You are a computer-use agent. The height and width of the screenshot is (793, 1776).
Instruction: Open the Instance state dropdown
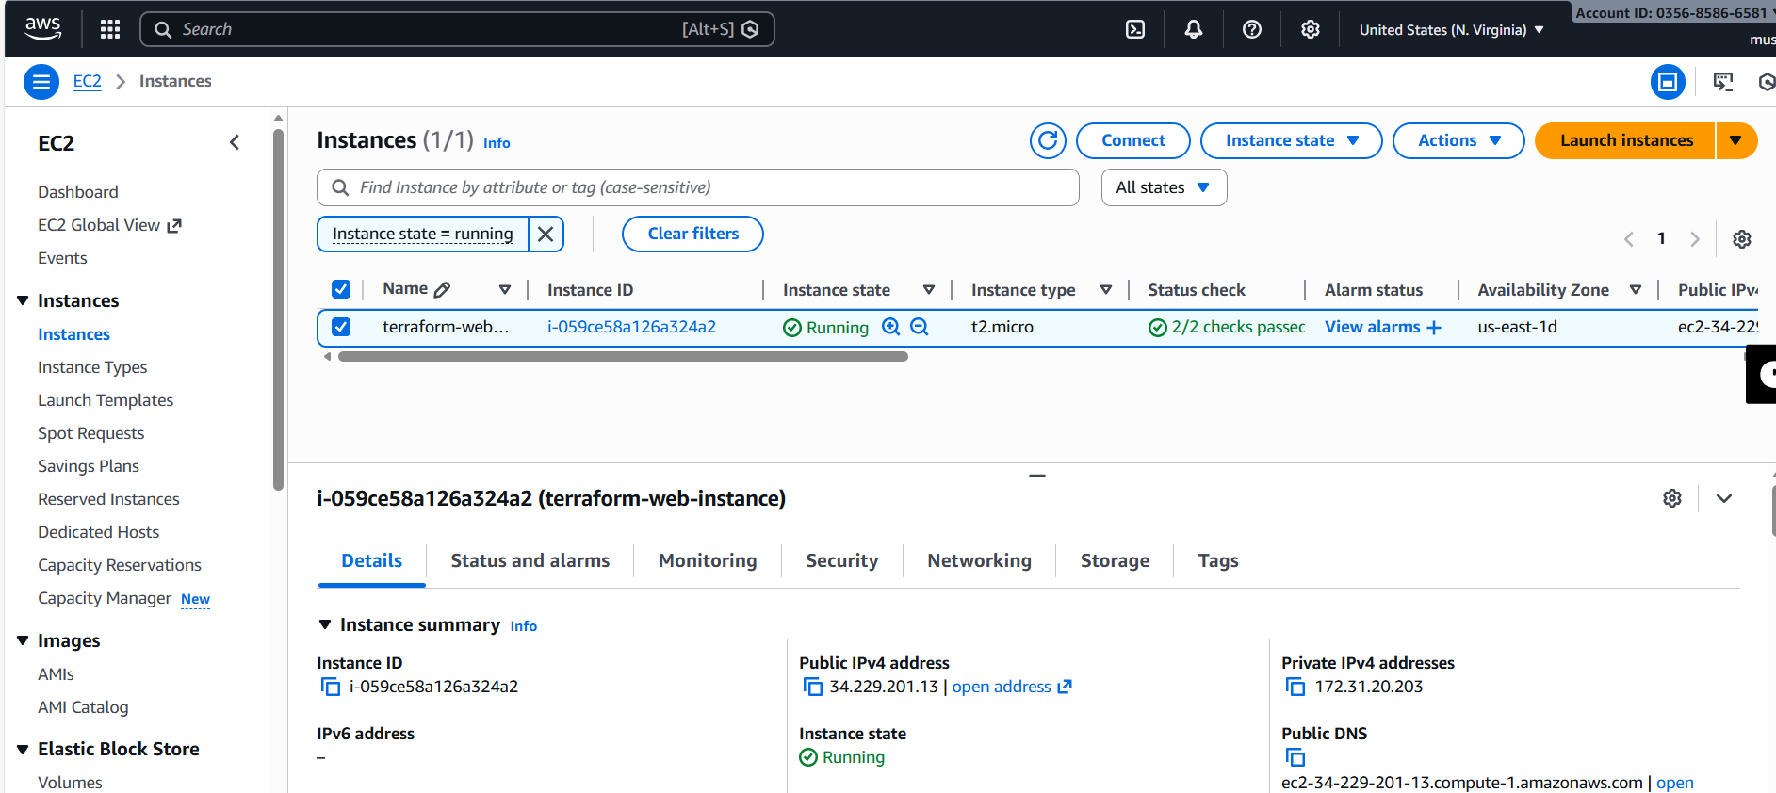pos(1290,140)
